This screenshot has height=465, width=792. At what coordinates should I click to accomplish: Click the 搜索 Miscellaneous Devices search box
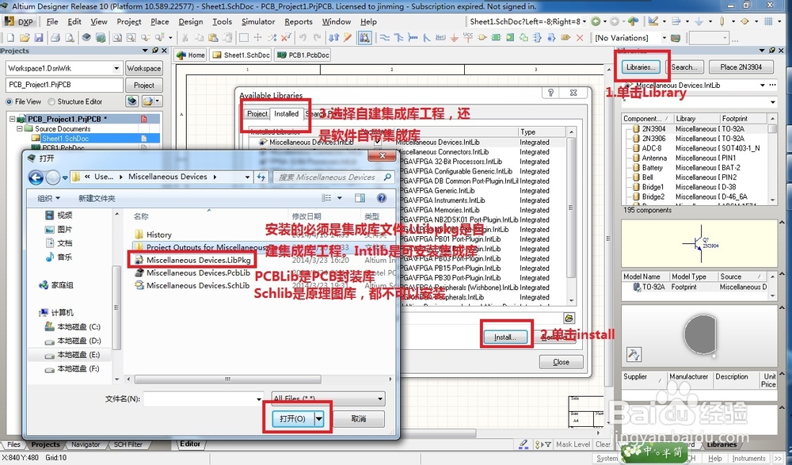334,177
